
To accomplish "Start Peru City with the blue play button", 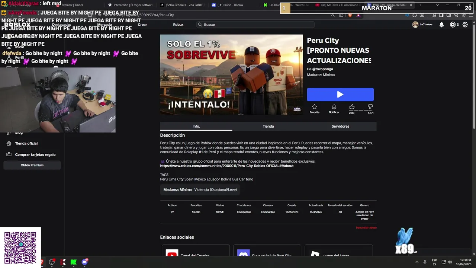I will point(340,95).
